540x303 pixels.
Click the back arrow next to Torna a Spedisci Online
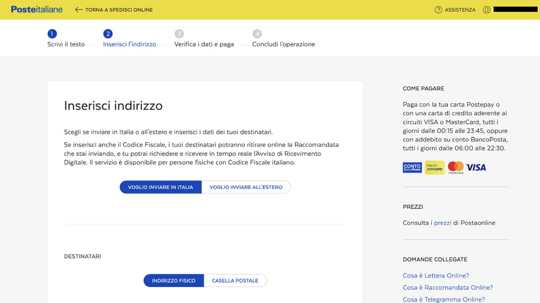point(79,9)
